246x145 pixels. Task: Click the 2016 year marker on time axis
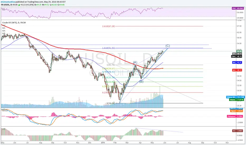click(103, 143)
